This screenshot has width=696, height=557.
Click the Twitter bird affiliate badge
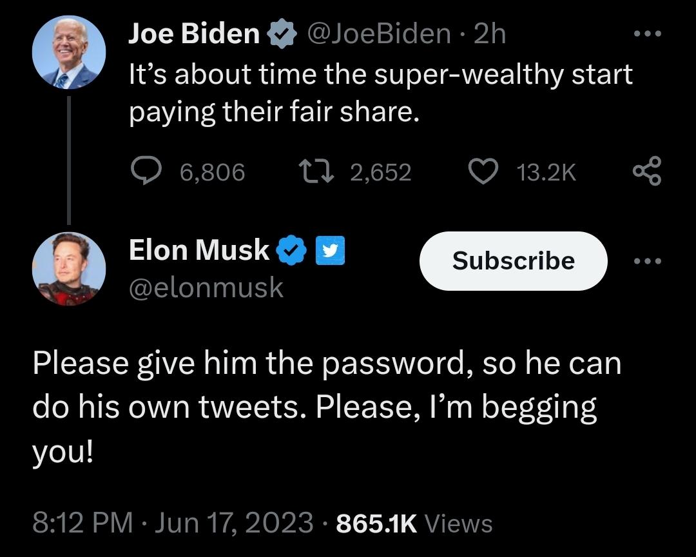[x=331, y=251]
